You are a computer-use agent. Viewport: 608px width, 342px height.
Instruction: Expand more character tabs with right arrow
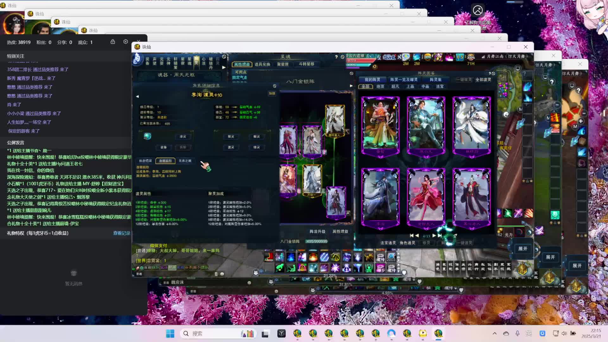(224, 67)
